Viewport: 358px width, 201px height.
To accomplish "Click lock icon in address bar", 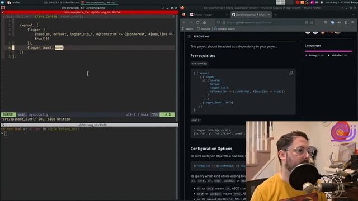I will (224, 22).
